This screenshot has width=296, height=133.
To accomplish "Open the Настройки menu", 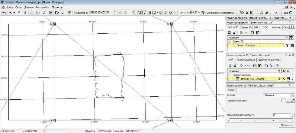I will tap(43, 7).
